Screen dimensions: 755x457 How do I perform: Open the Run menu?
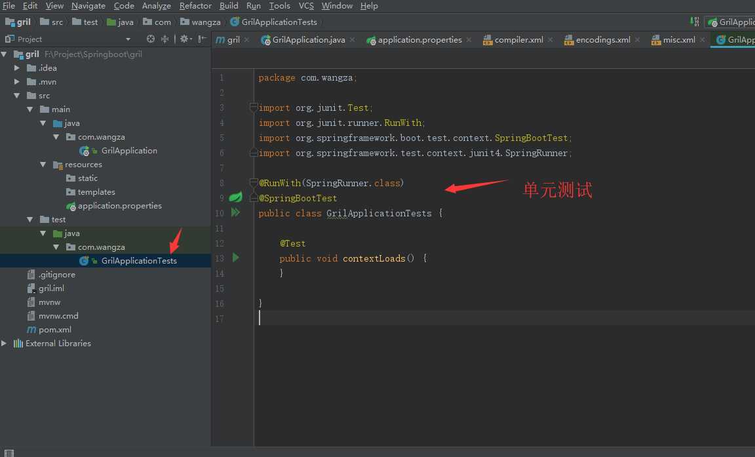(253, 6)
